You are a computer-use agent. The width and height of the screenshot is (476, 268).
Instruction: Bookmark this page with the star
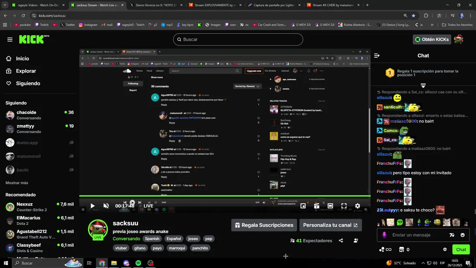tap(414, 16)
